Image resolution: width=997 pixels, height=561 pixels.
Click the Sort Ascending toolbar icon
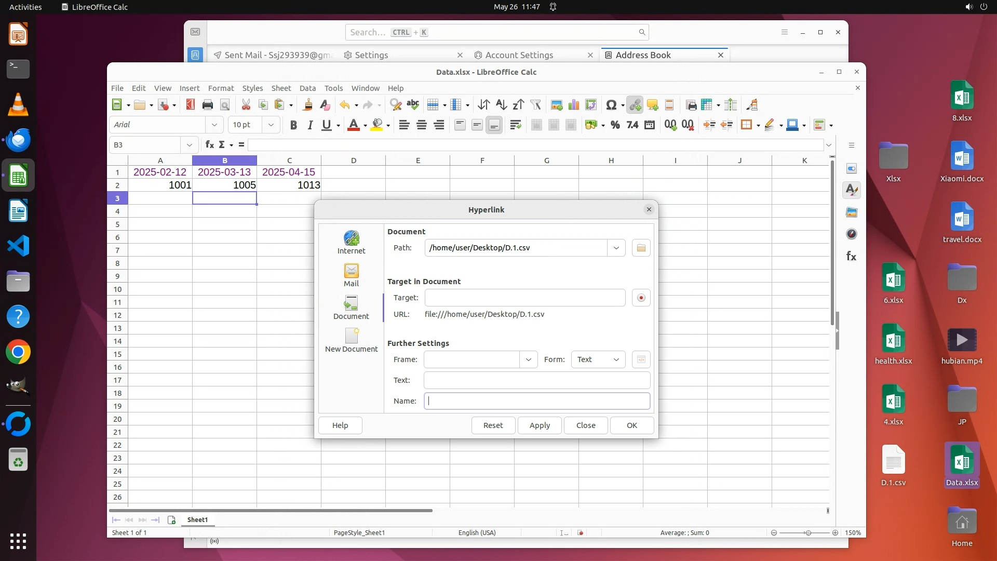click(x=501, y=105)
